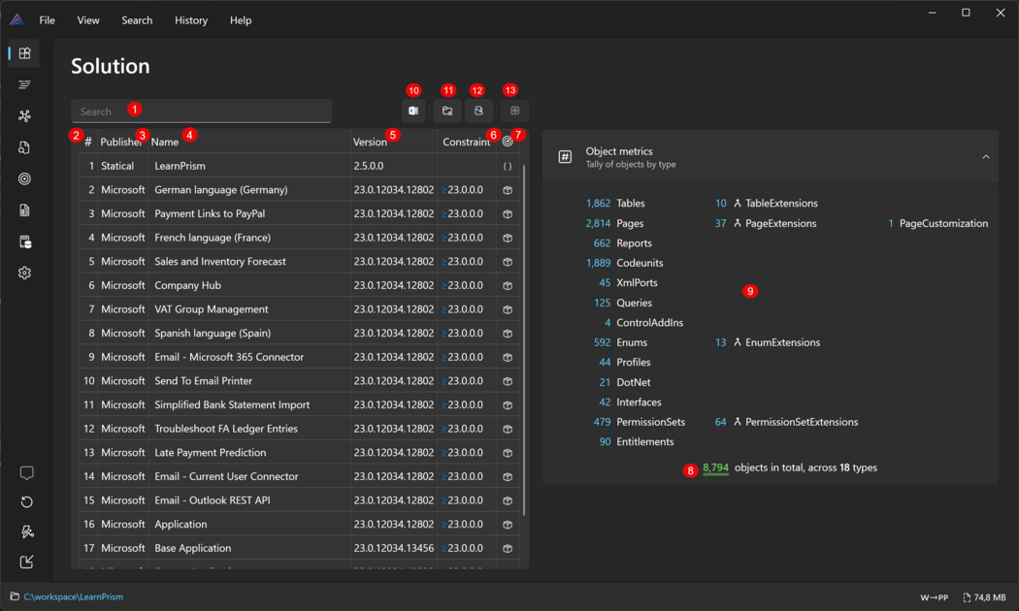
Task: Click the 8,794 total objects link
Action: click(715, 467)
